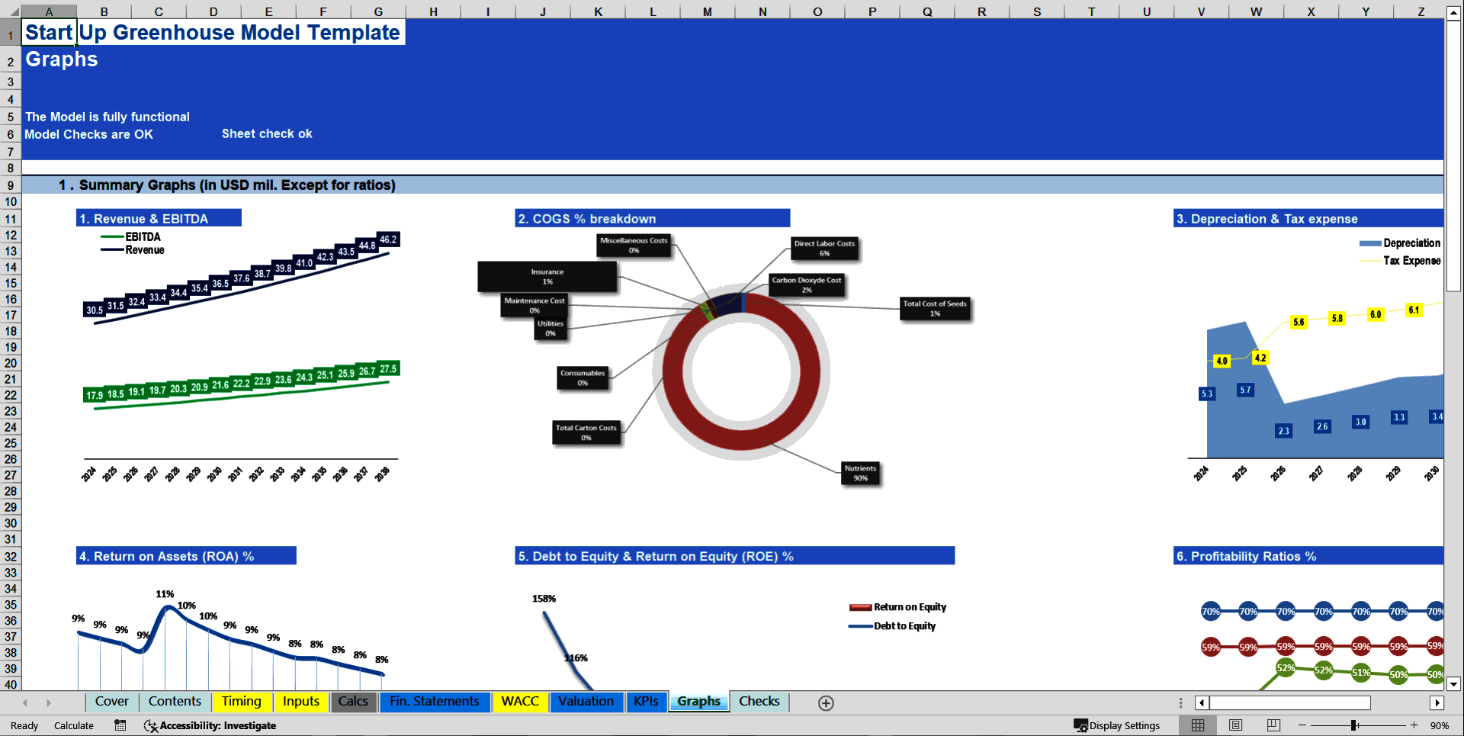Adjust the zoom slider handle
Screen dimensions: 1464x736
(x=1353, y=725)
